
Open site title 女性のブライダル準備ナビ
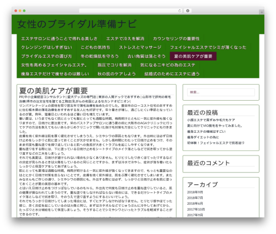pyautogui.click(x=77, y=24)
